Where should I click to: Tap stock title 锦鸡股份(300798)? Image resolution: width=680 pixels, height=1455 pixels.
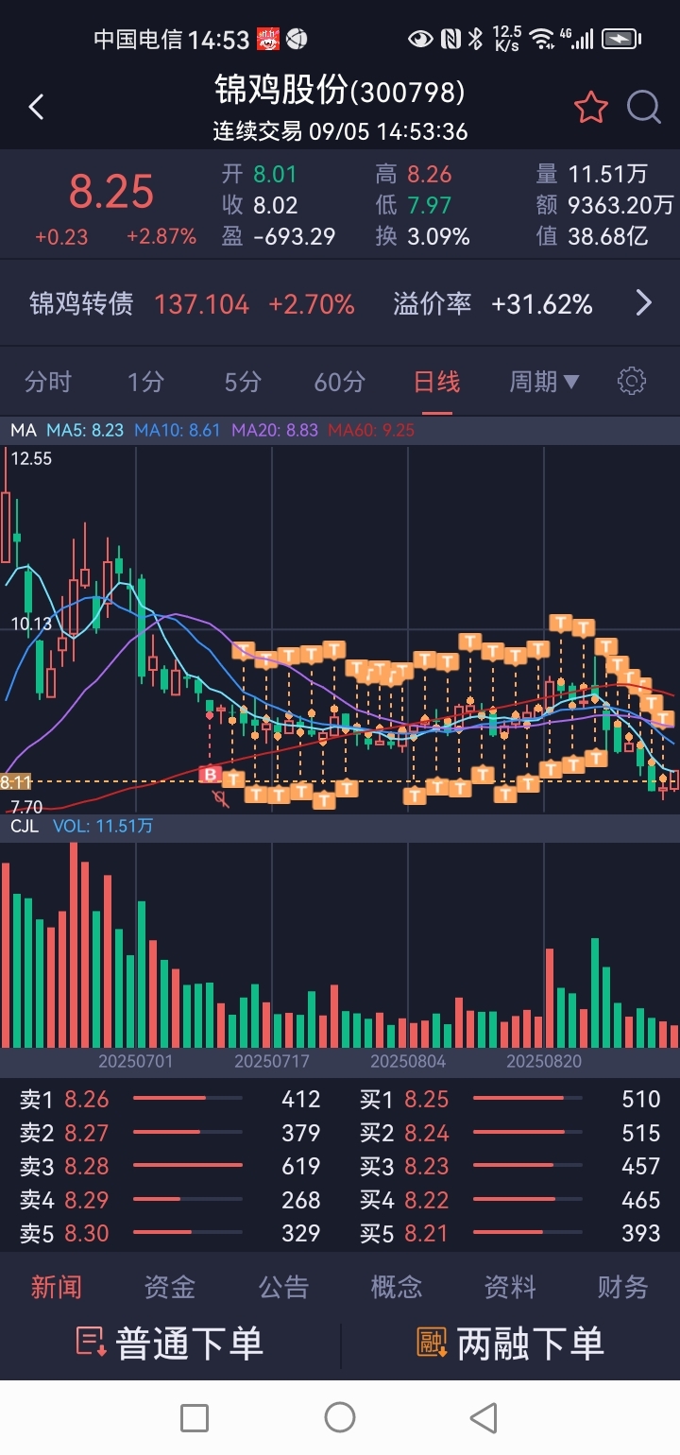(x=340, y=91)
